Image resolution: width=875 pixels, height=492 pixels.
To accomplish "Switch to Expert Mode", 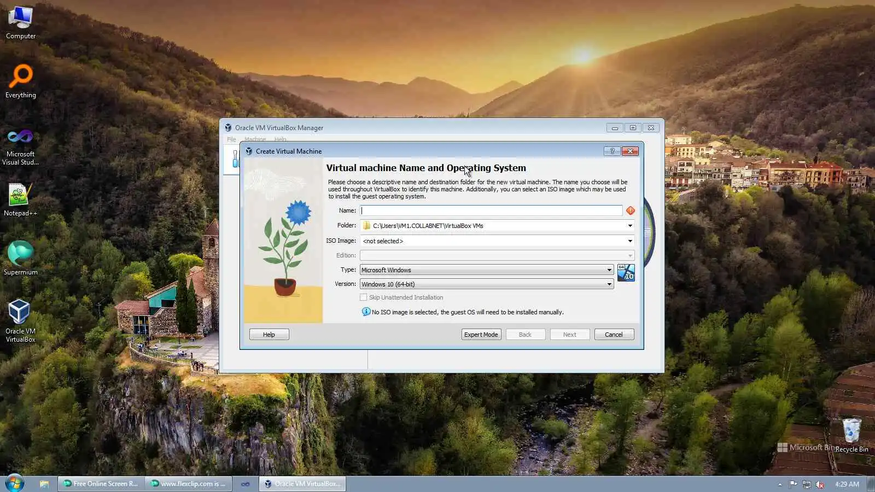I will [481, 335].
